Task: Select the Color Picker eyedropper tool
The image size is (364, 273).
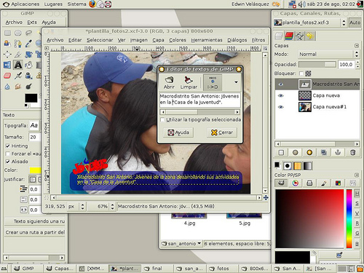Action: pyautogui.click(x=28, y=44)
